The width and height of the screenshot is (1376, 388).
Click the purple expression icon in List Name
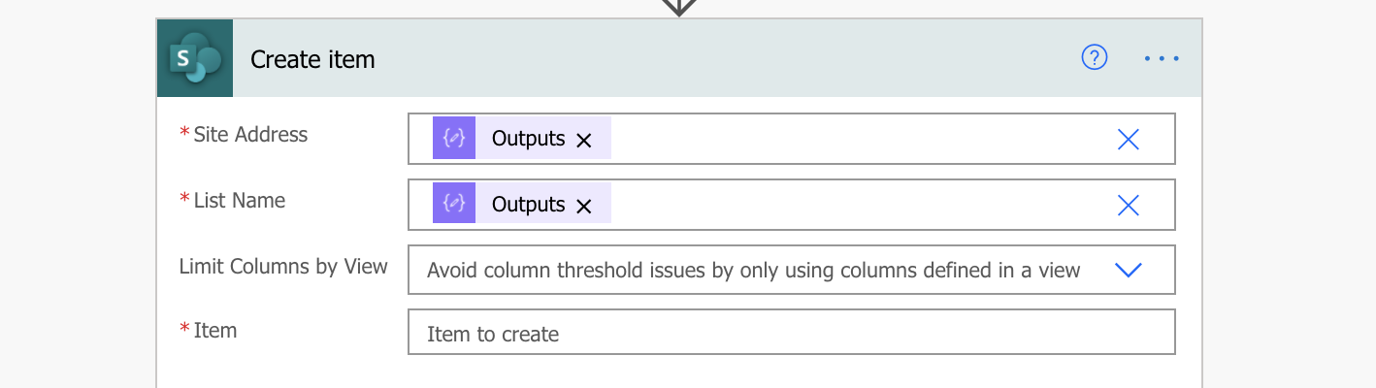point(454,204)
